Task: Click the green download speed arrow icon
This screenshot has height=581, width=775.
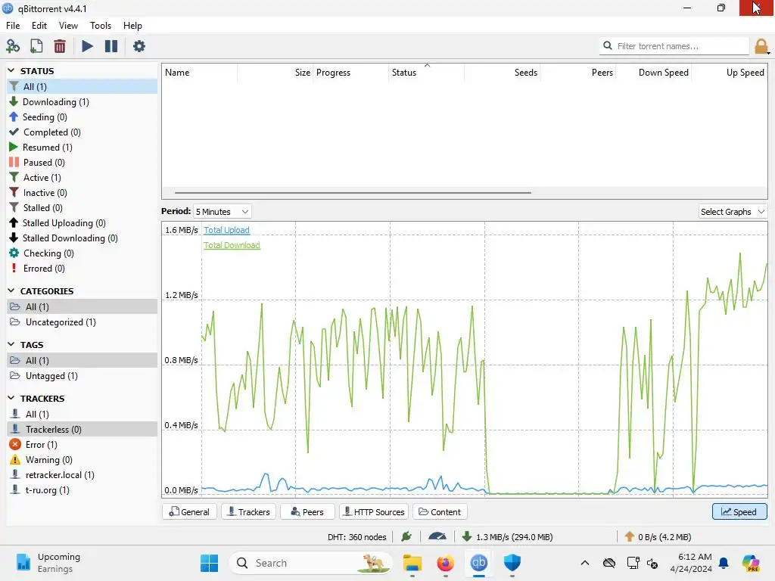Action: coord(466,536)
